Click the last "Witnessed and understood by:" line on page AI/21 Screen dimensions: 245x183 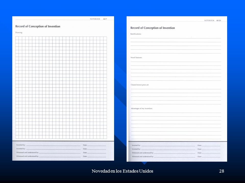[x=164, y=157]
